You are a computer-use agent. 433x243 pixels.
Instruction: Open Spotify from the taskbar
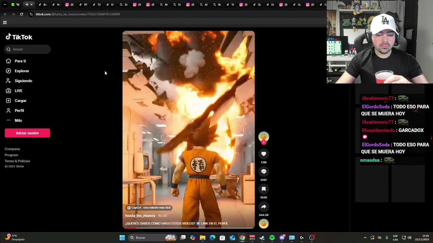pos(272,238)
